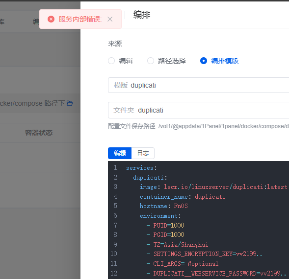Click the PGID=1000 line in editor
289x279 pixels.
coord(165,234)
